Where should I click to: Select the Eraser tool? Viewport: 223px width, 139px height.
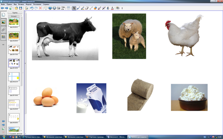point(87,8)
